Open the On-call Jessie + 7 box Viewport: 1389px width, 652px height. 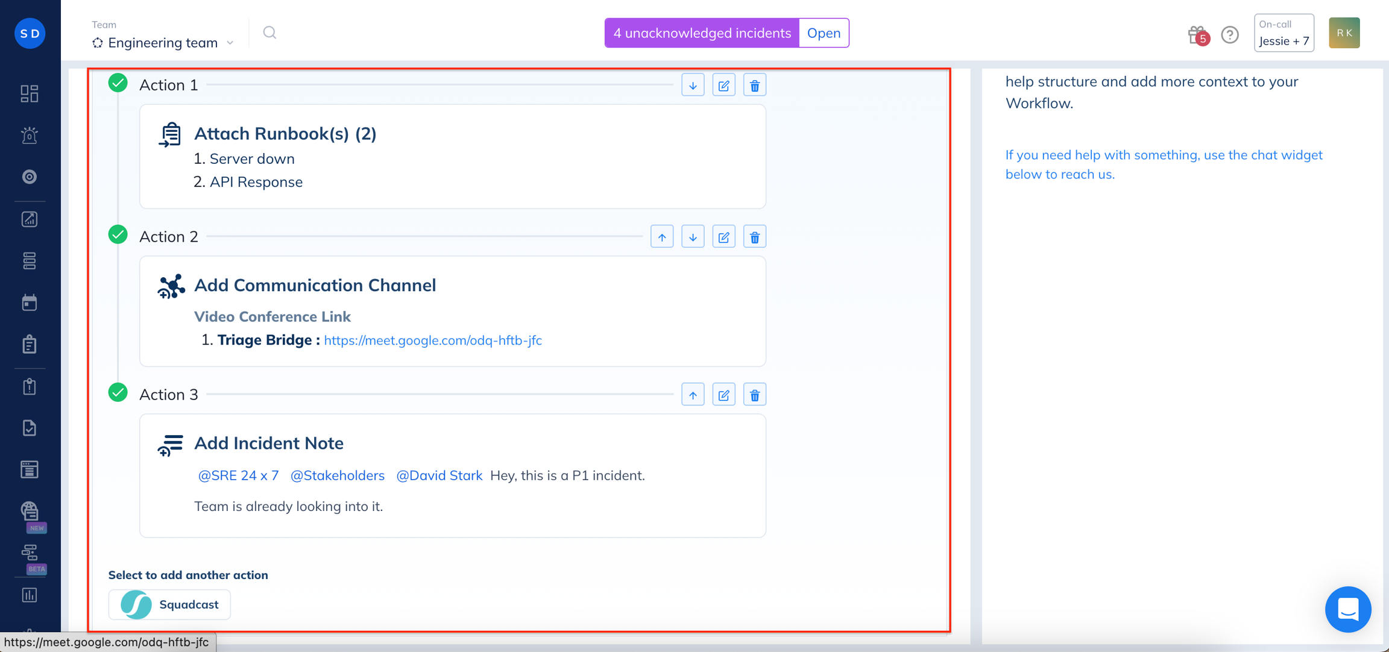1283,33
